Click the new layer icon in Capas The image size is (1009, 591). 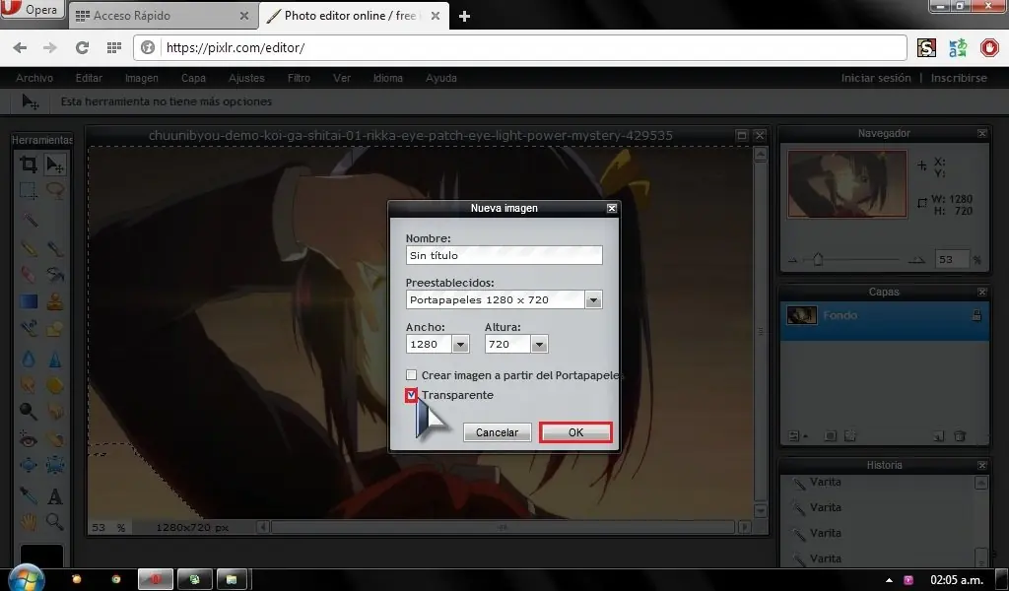938,436
